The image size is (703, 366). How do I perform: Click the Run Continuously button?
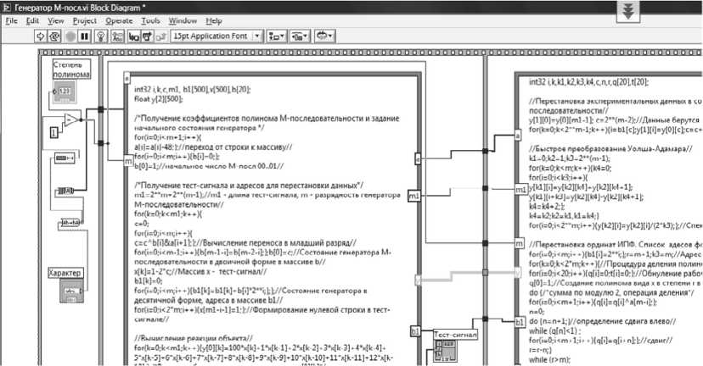tap(54, 36)
